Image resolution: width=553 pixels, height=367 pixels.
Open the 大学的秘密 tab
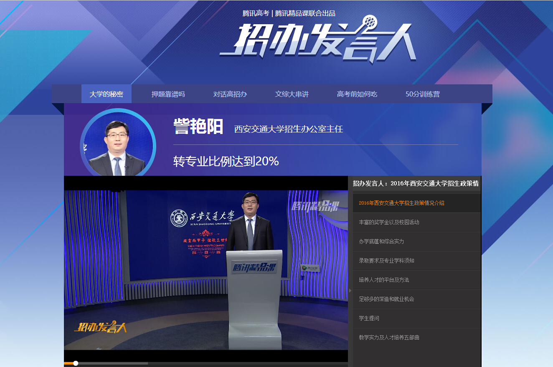pos(107,94)
